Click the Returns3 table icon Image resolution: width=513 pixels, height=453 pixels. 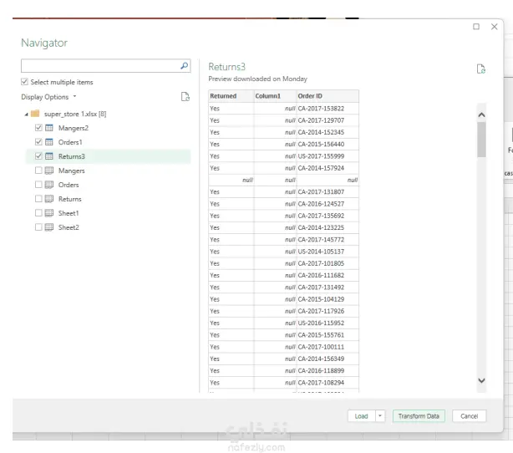click(x=49, y=156)
